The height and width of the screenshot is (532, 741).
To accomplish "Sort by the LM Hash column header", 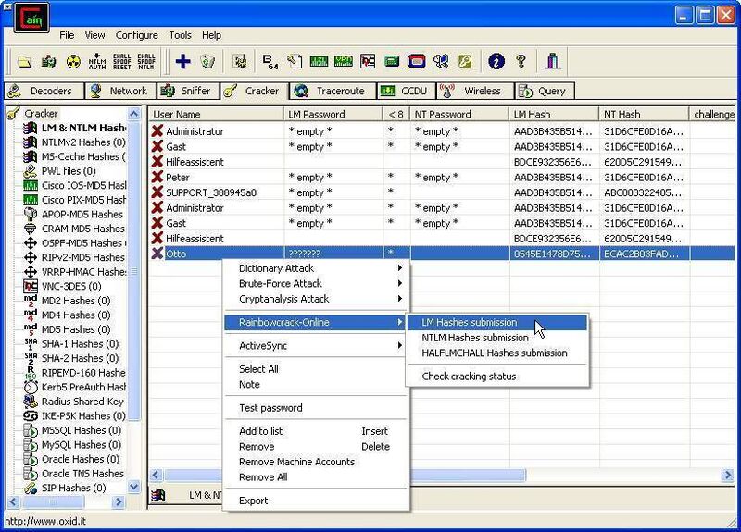I will pyautogui.click(x=554, y=114).
